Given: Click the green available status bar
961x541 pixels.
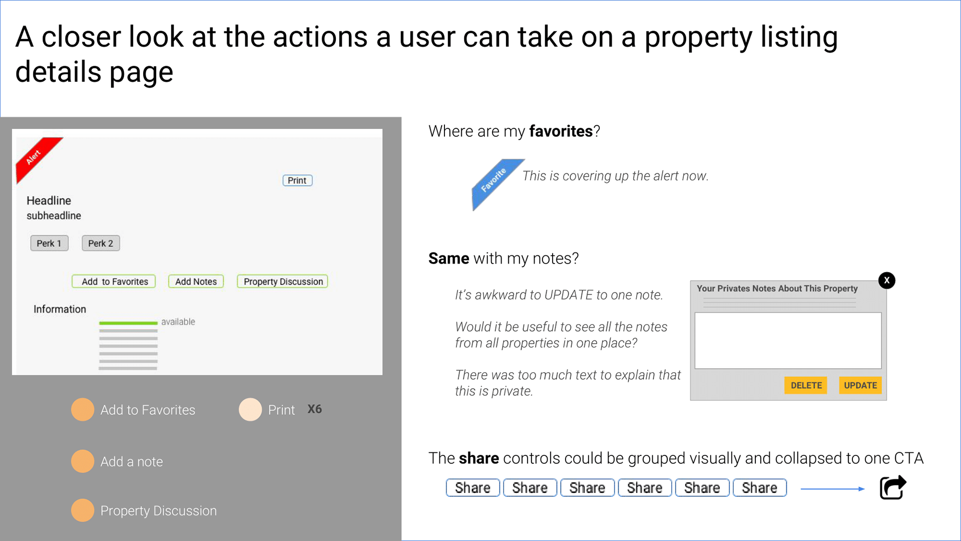Looking at the screenshot, I should click(x=128, y=323).
